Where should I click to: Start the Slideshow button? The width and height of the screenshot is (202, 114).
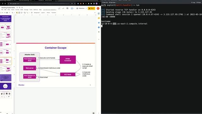(x=80, y=9)
